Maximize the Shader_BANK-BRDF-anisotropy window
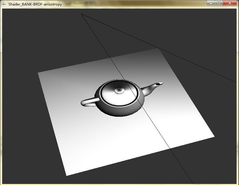Viewport: 239px width, 185px height. 219,3
